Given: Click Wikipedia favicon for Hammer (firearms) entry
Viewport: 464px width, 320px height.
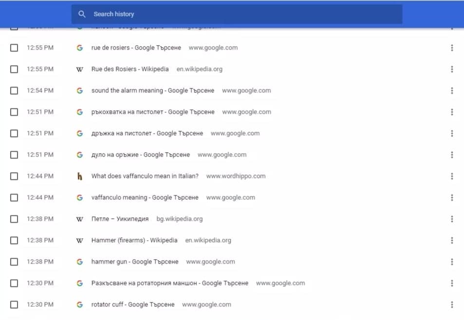Looking at the screenshot, I should pos(80,240).
